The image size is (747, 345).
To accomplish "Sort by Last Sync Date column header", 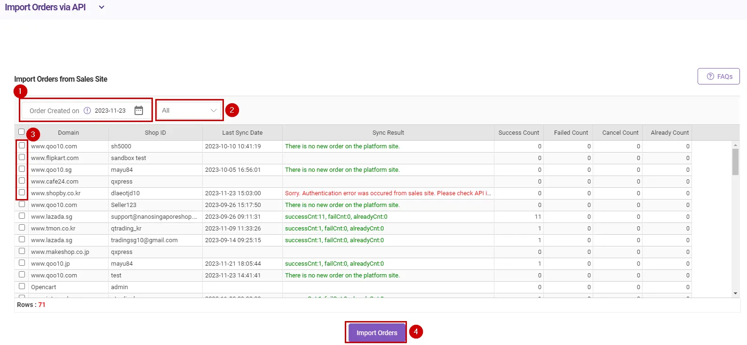I will (242, 133).
